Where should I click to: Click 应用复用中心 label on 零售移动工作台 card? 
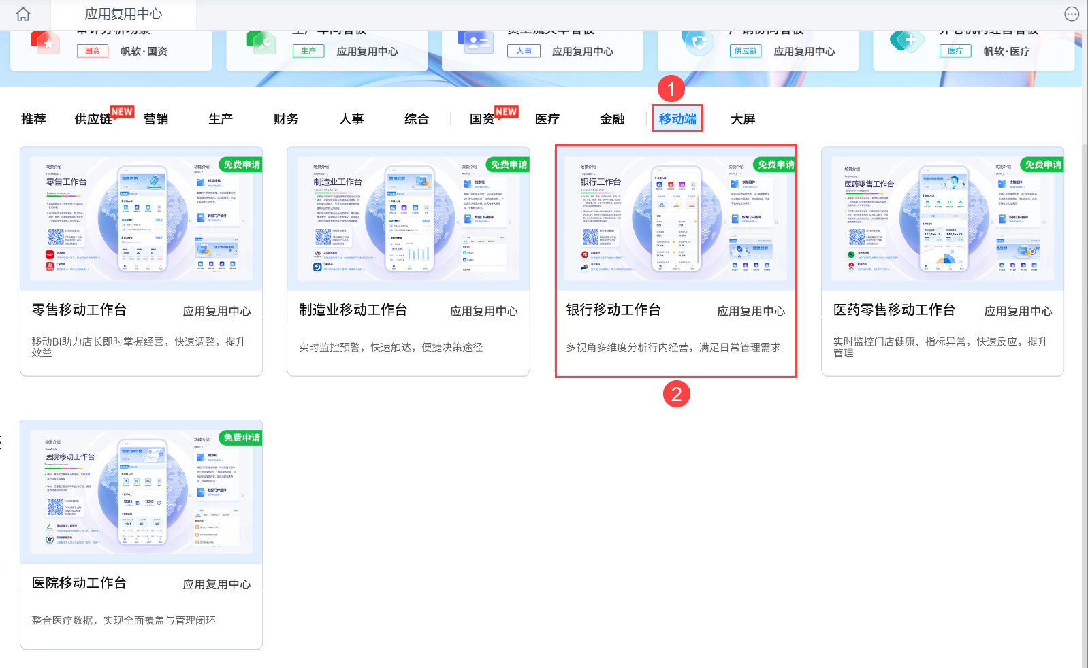(x=217, y=312)
